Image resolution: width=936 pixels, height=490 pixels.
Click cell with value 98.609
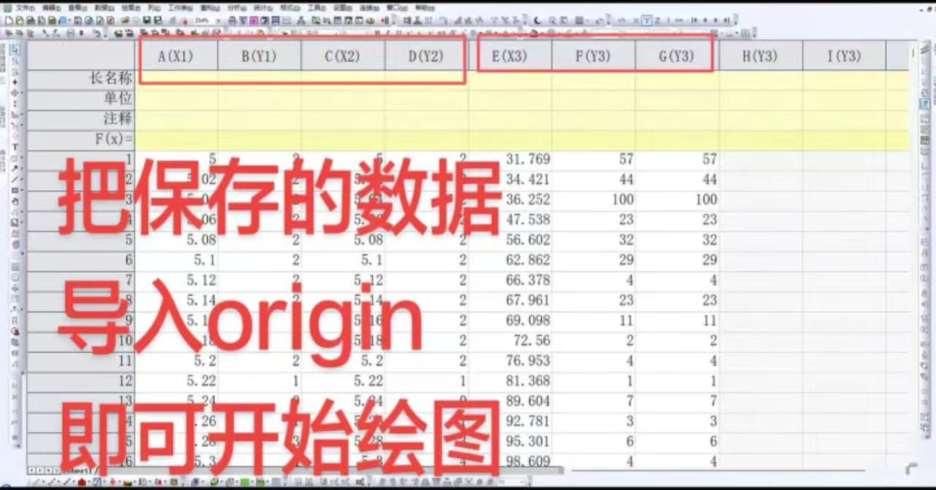pyautogui.click(x=510, y=461)
